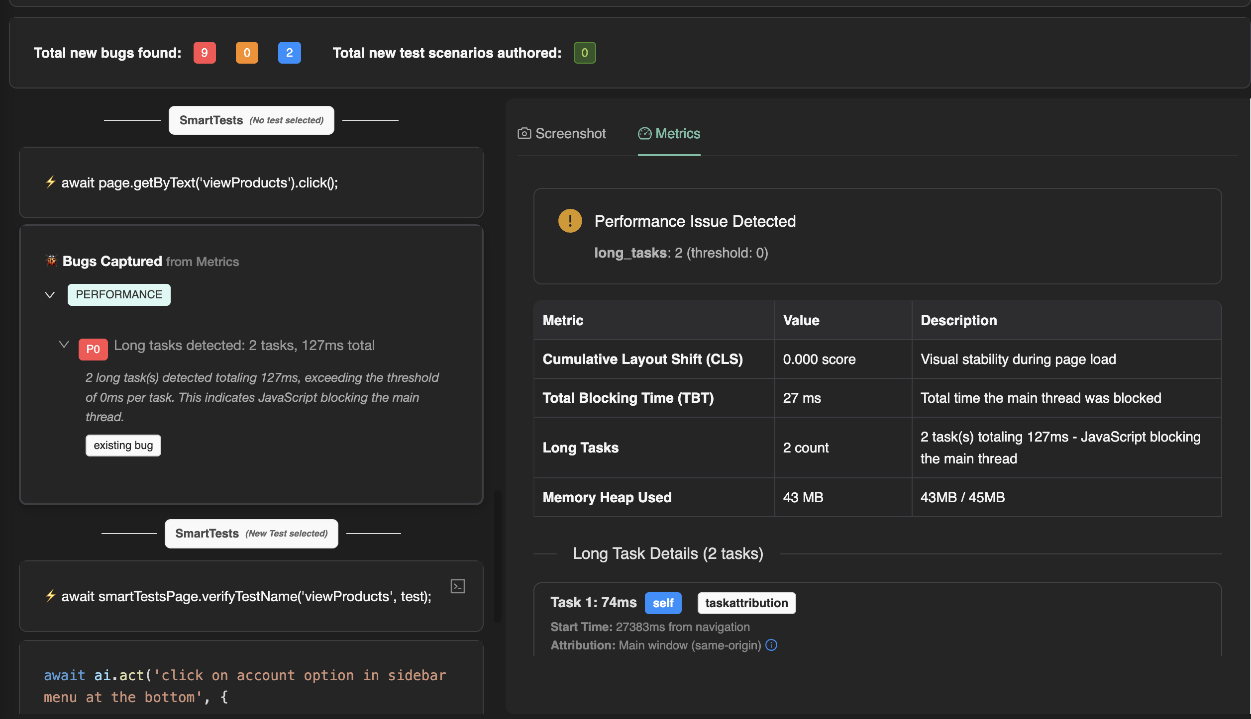1251x719 pixels.
Task: Click the P0 severity badge
Action: pyautogui.click(x=93, y=349)
